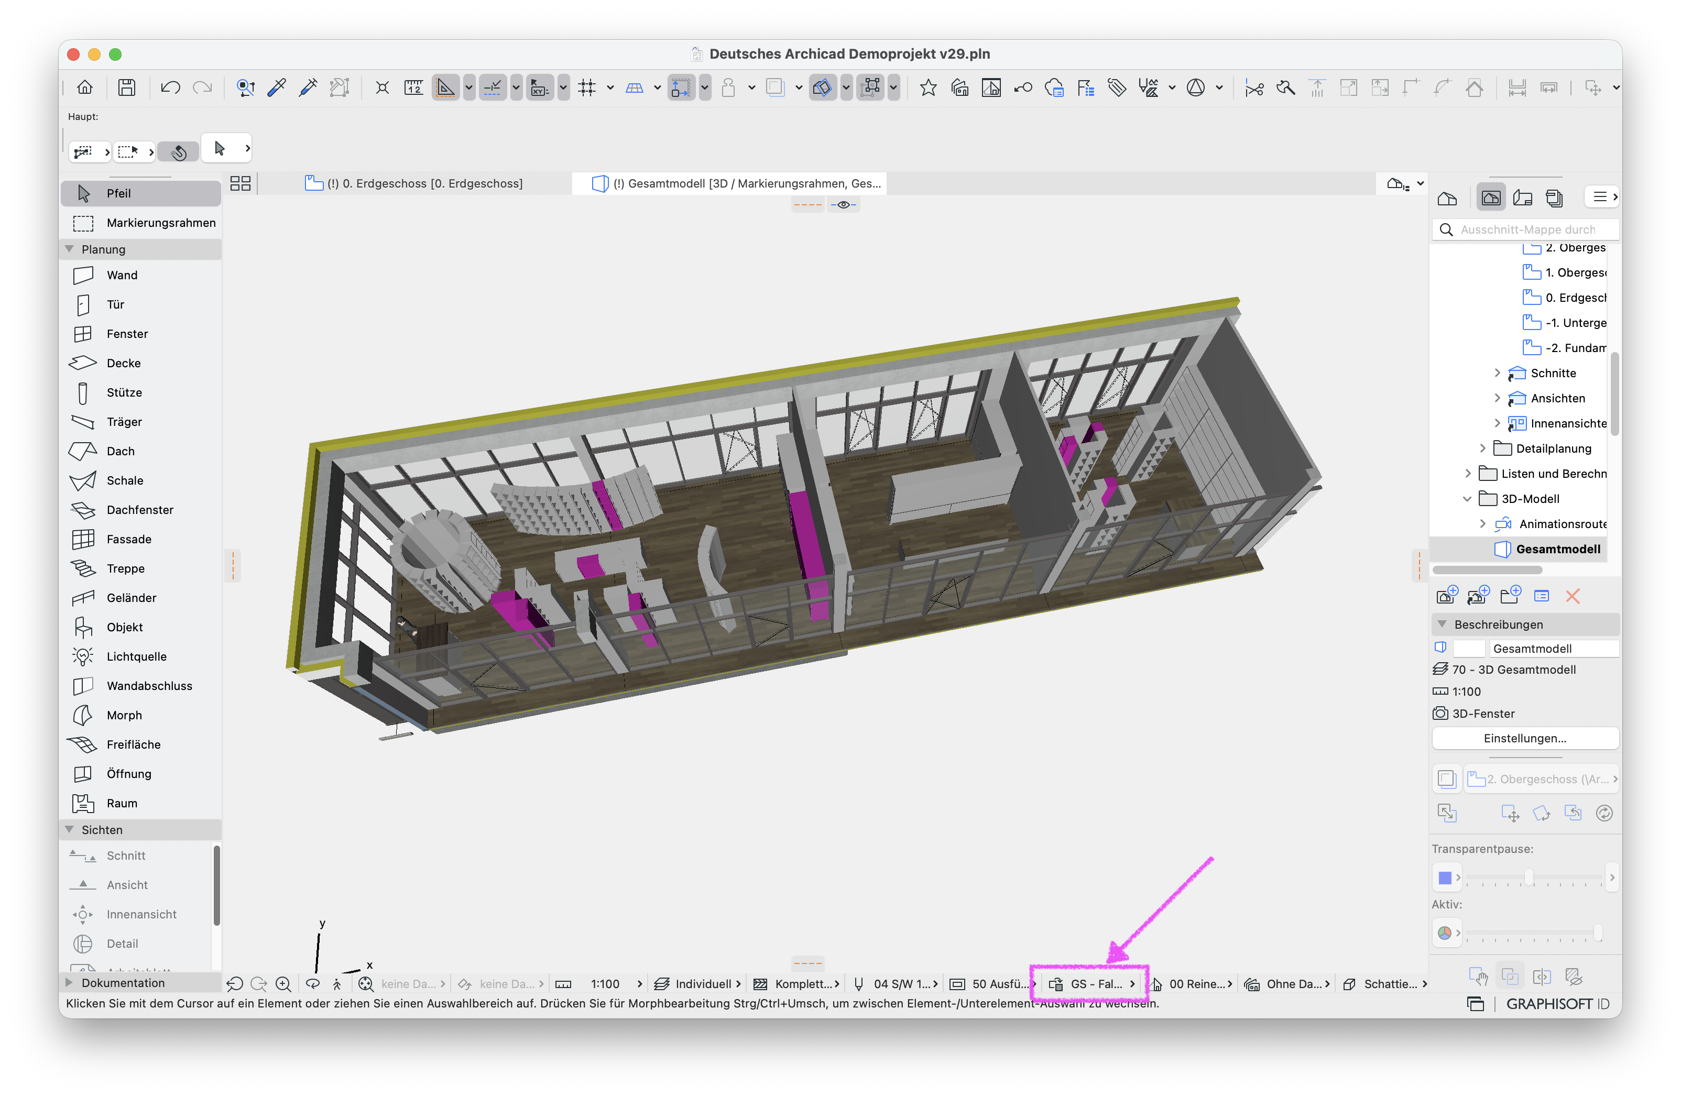Click the red delete X in navigator

click(x=1572, y=596)
